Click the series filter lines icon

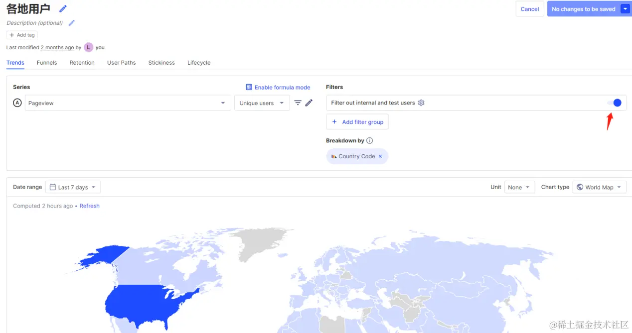tap(298, 103)
